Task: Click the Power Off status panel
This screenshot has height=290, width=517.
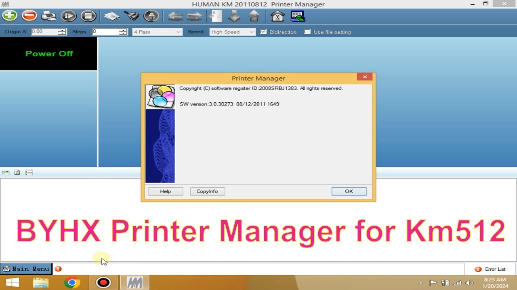Action: [48, 54]
